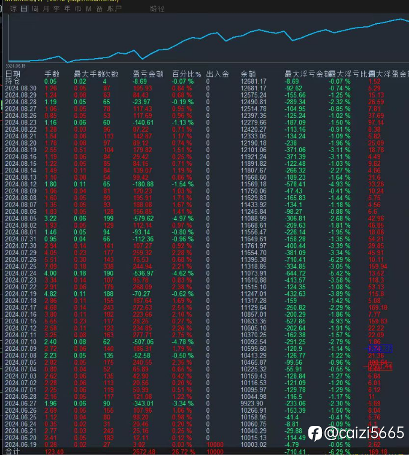409x457 pixels.
Task: Click the 次数 column header
Action: tap(111, 74)
